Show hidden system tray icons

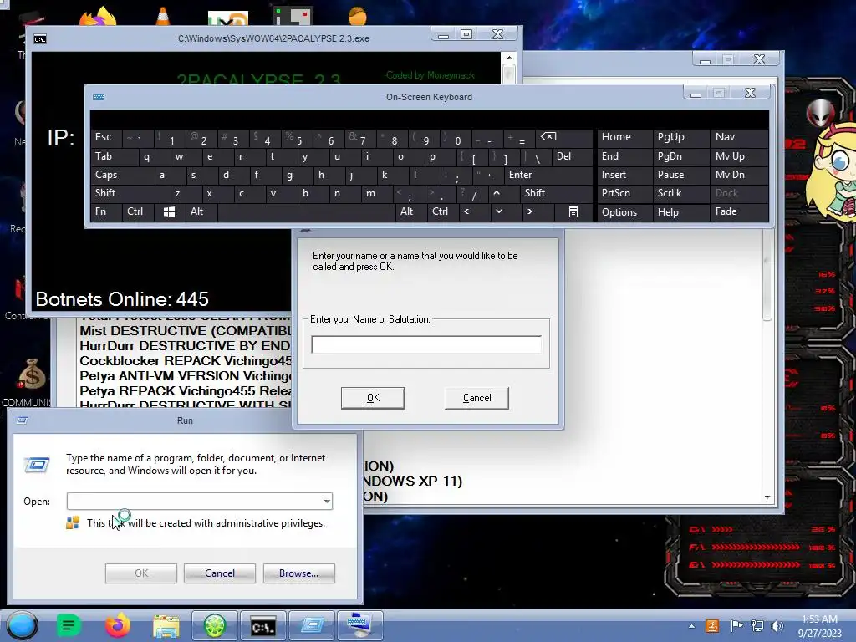click(691, 626)
